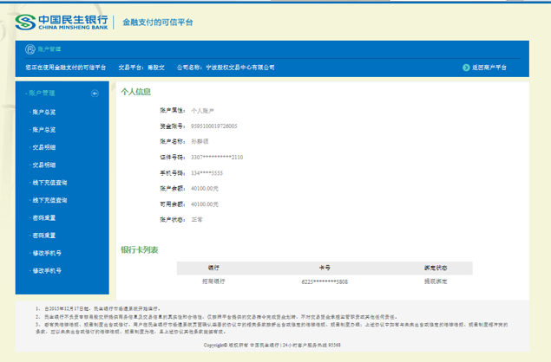The width and height of the screenshot is (551, 362).
Task: Open 密码重置 item just below 线下充值查询
Action: (x=44, y=218)
